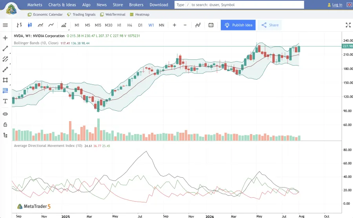
Task: Select the polyline drawing tool
Action: coord(5,70)
